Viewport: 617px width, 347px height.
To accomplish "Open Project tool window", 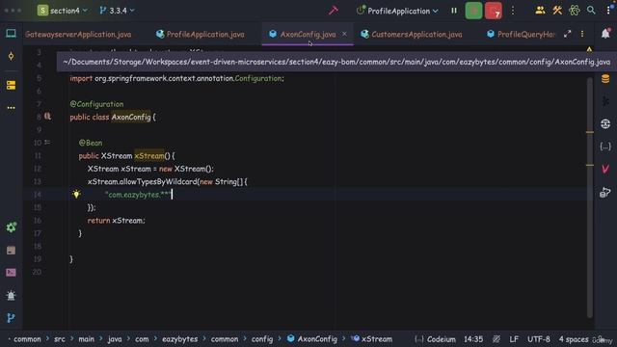I will pos(11,34).
